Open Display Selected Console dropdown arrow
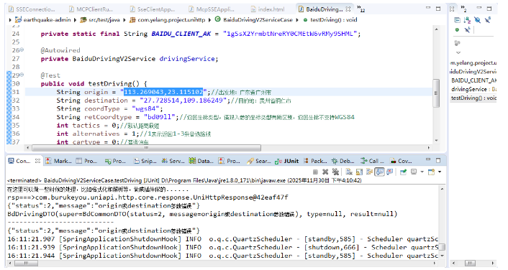Screen dimensions: 508x270 point(422,172)
